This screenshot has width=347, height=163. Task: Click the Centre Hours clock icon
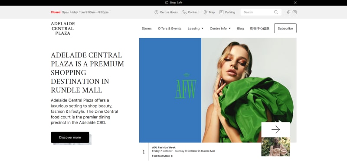coord(157,13)
